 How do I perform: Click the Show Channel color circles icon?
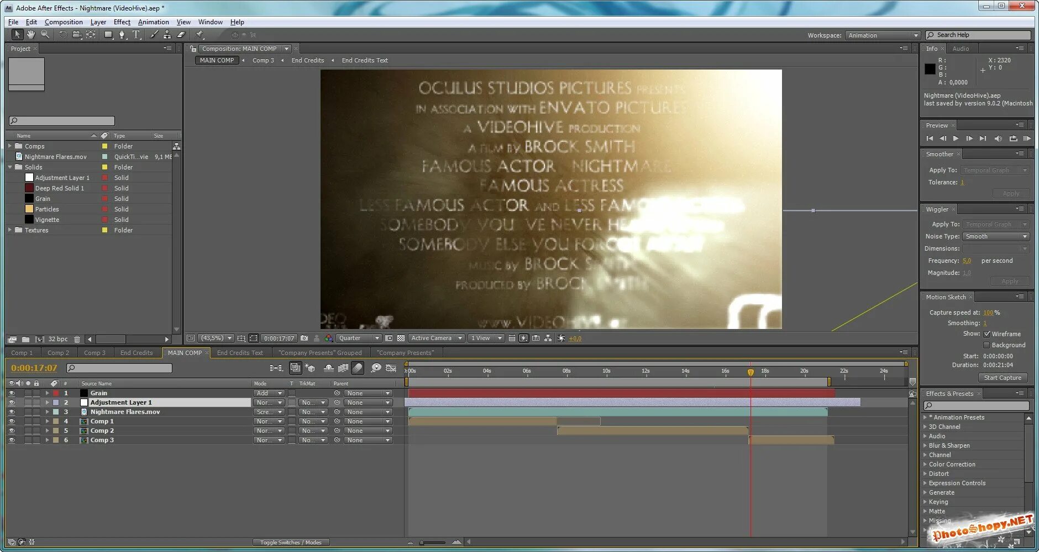coord(329,338)
